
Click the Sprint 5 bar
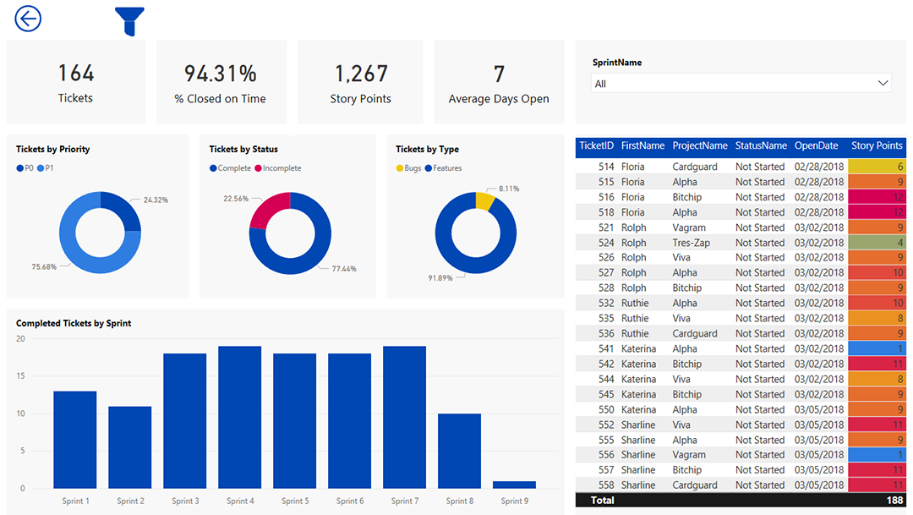pyautogui.click(x=295, y=420)
